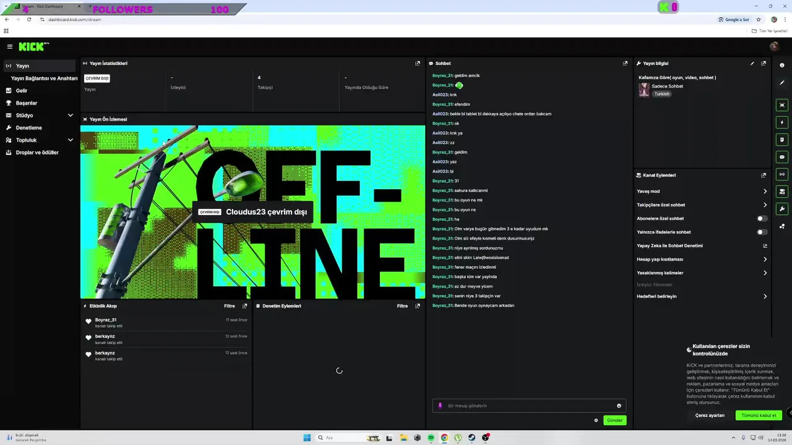
Task: Toggle the live broadcast widget icon in sidebar
Action: pyautogui.click(x=782, y=174)
